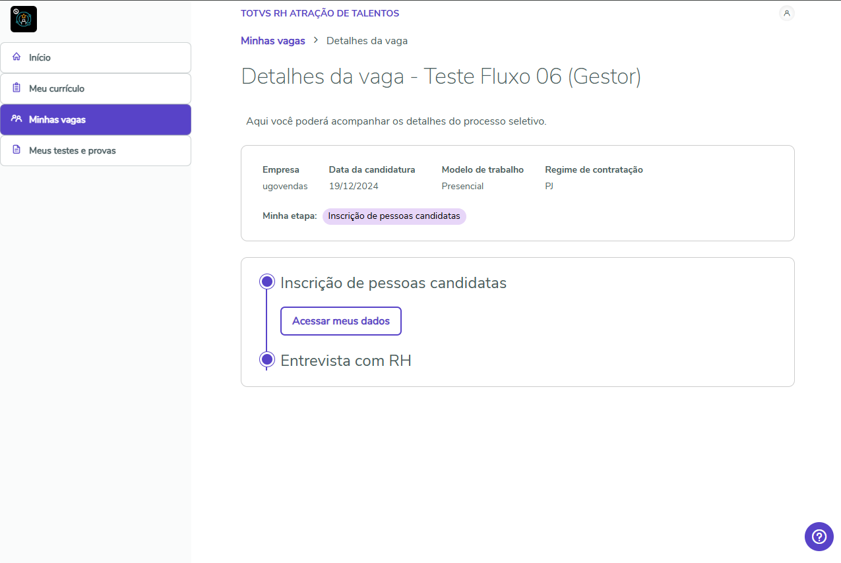Click the TOTVS RH Atração de Talentos header title
This screenshot has width=841, height=563.
(320, 13)
